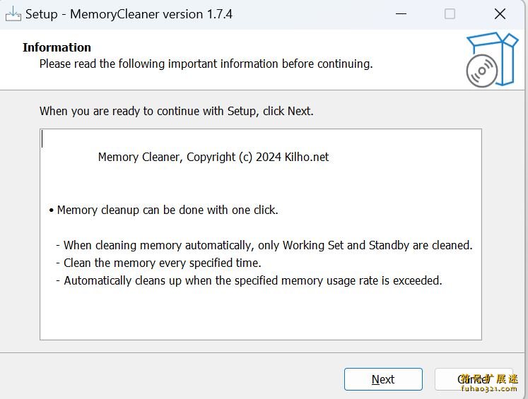528x399 pixels.
Task: Click the box-and-disc installer icon
Action: coord(492,59)
